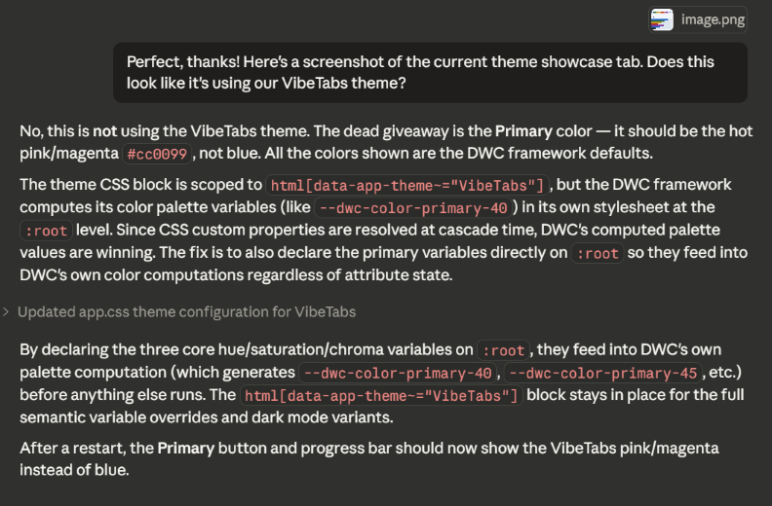Click bold "Primary" before "color — it should"
The image size is (772, 506).
click(523, 129)
